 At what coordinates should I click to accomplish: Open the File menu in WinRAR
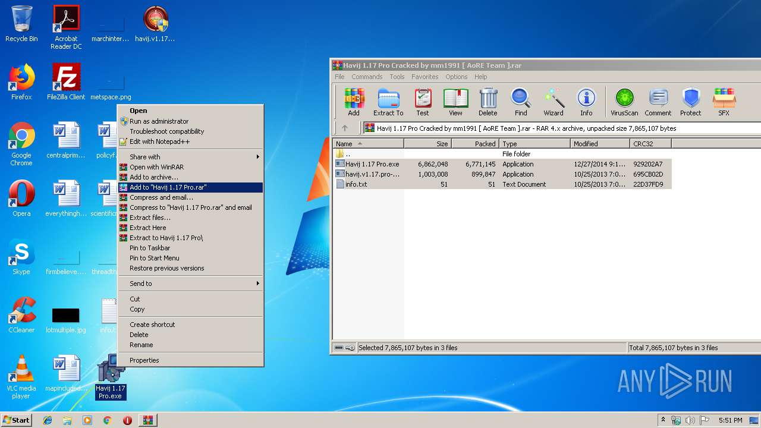(x=339, y=77)
